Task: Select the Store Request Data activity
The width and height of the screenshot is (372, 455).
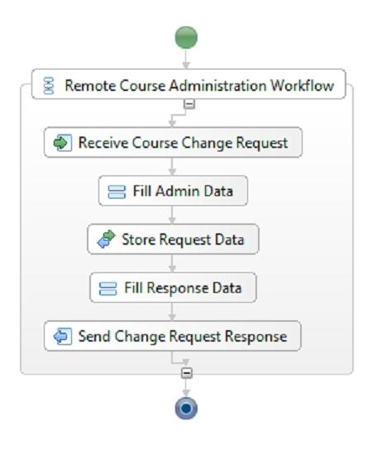Action: [173, 239]
